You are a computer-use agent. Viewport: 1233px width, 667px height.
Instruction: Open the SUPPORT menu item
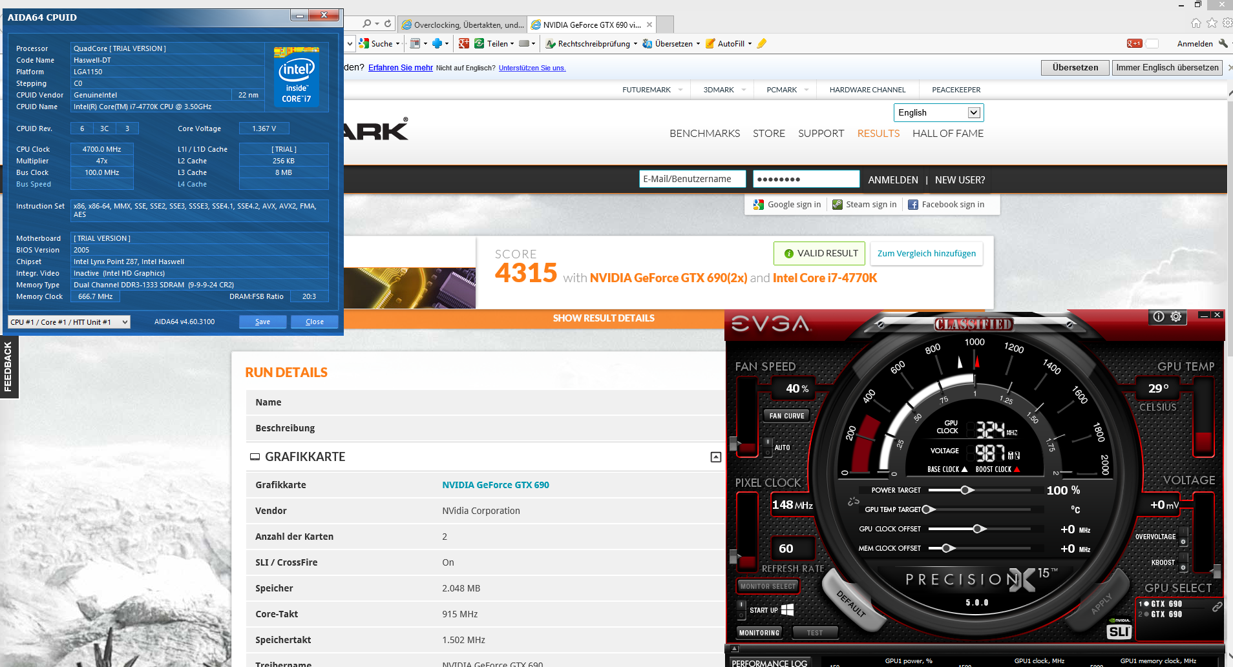tap(821, 134)
